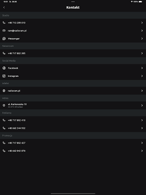Tap the Instagram camera icon
146x195 pixels.
(x=4, y=76)
